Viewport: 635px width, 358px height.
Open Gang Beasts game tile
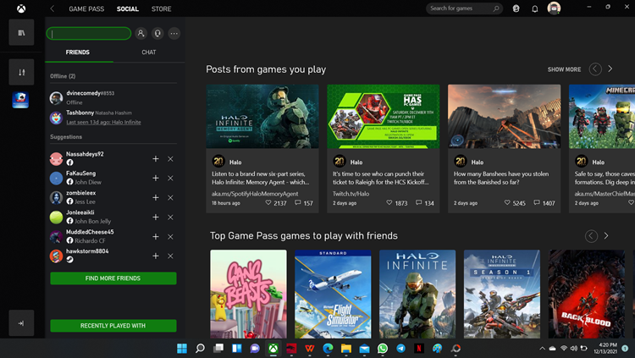(x=248, y=294)
